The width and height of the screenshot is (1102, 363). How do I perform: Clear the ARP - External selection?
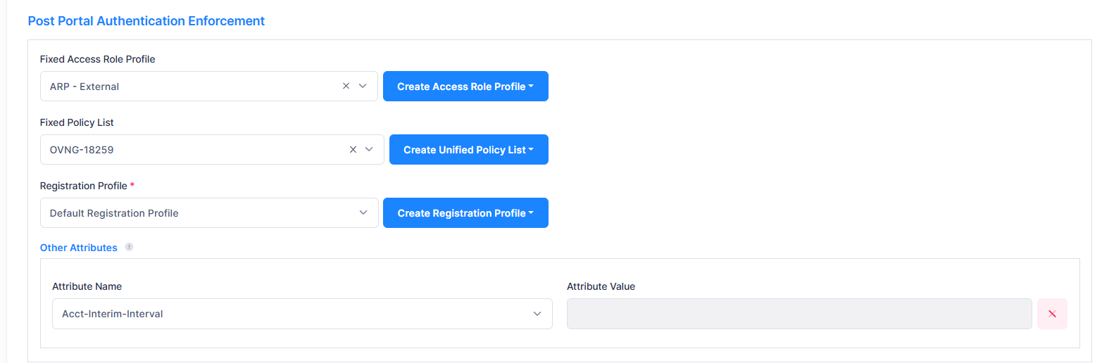[346, 86]
